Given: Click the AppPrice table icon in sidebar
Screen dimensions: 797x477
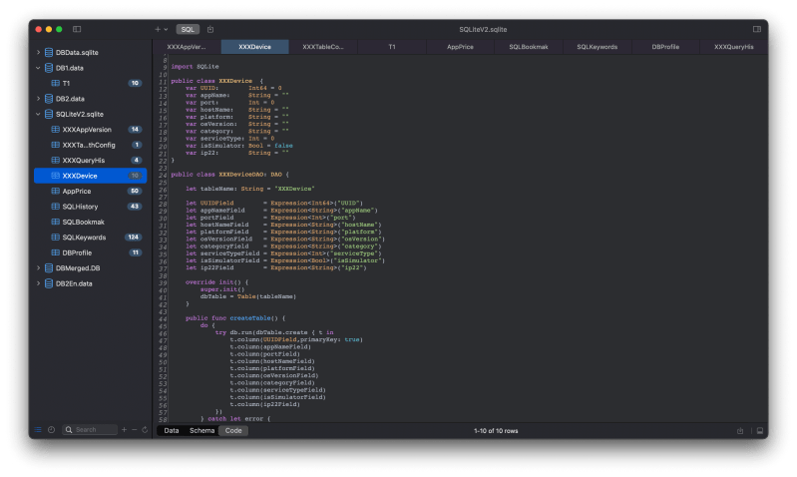Looking at the screenshot, I should (x=56, y=191).
